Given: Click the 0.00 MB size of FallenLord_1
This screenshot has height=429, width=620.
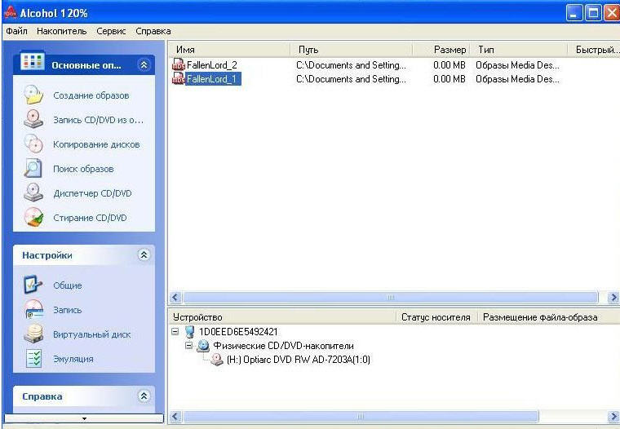Looking at the screenshot, I should tap(449, 78).
